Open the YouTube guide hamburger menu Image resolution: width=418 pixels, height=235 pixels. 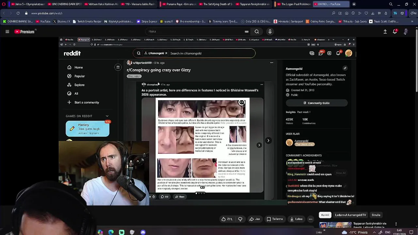7,32
